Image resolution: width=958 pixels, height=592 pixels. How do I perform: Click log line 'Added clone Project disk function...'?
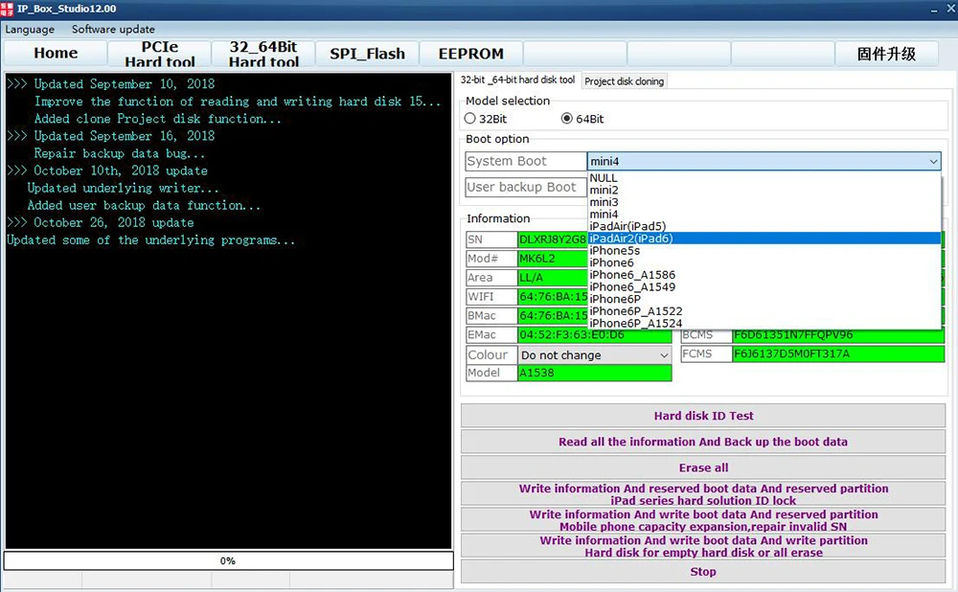click(158, 119)
